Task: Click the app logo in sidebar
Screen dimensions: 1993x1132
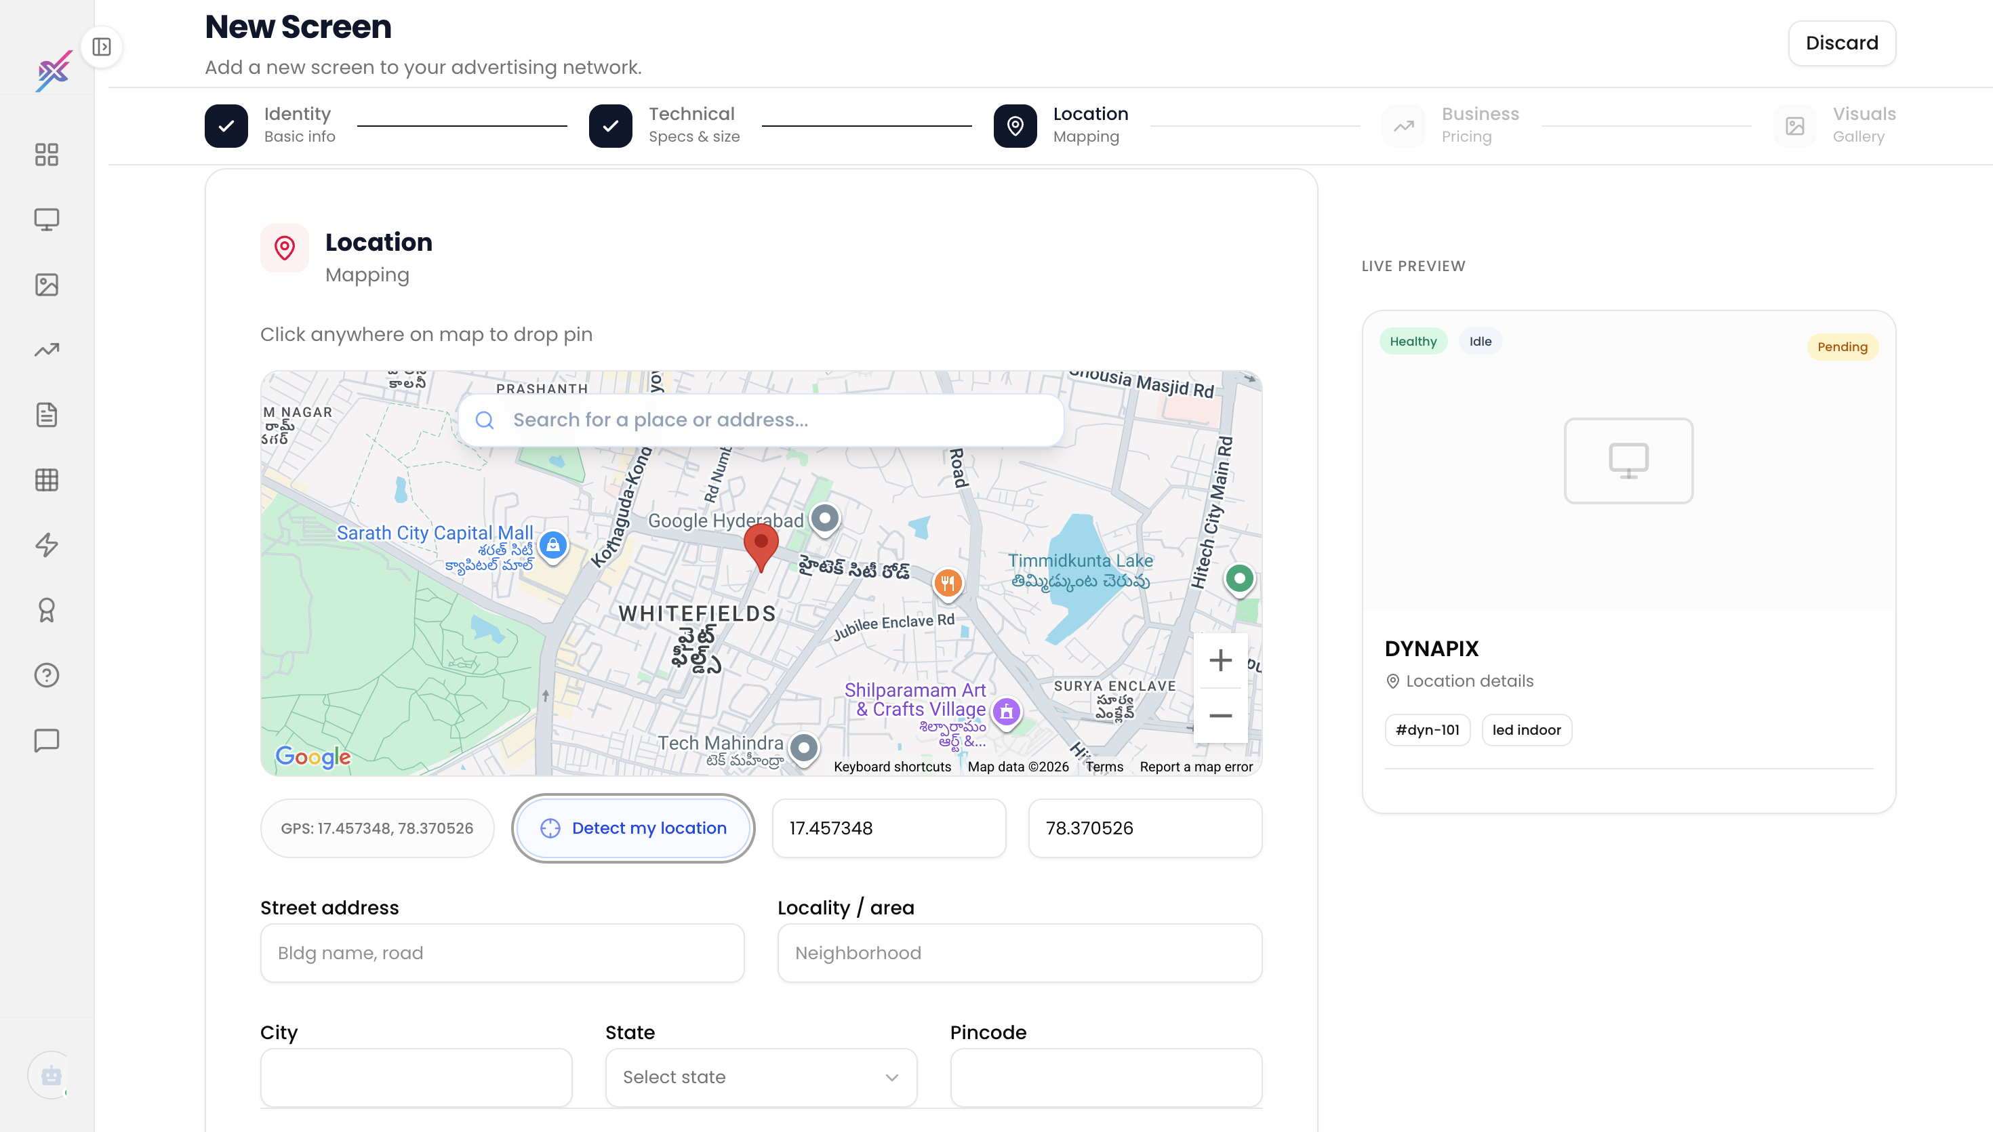Action: [x=53, y=72]
